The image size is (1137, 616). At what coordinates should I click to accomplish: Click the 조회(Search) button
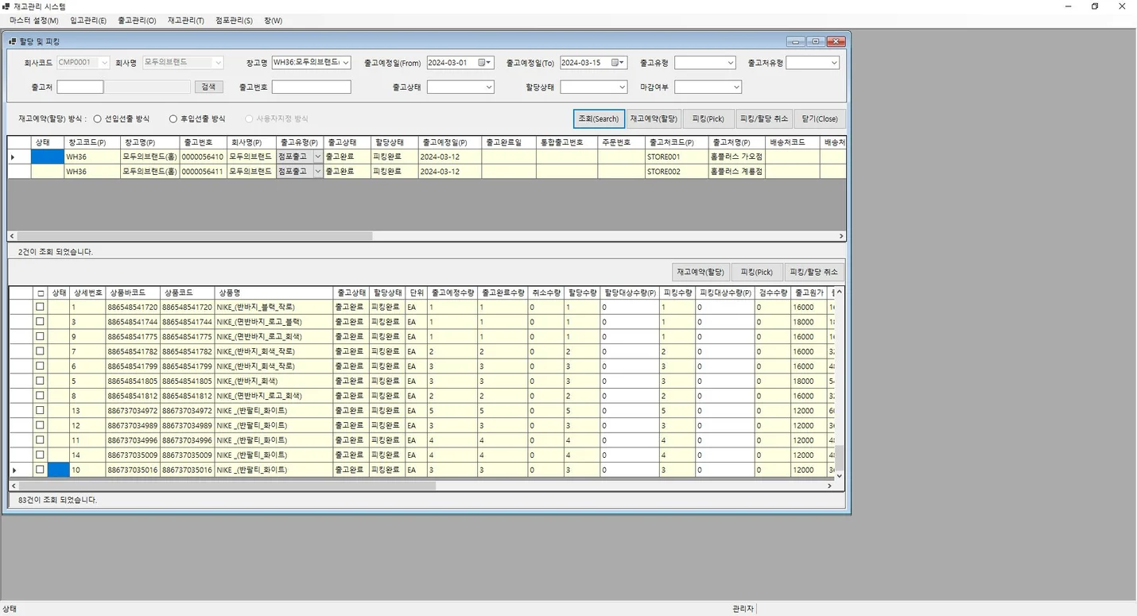point(599,118)
